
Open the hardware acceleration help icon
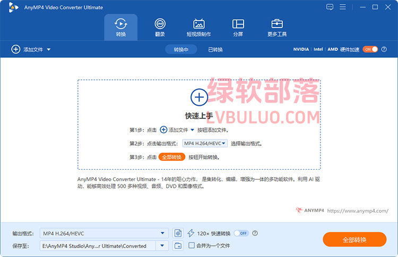pos(384,49)
